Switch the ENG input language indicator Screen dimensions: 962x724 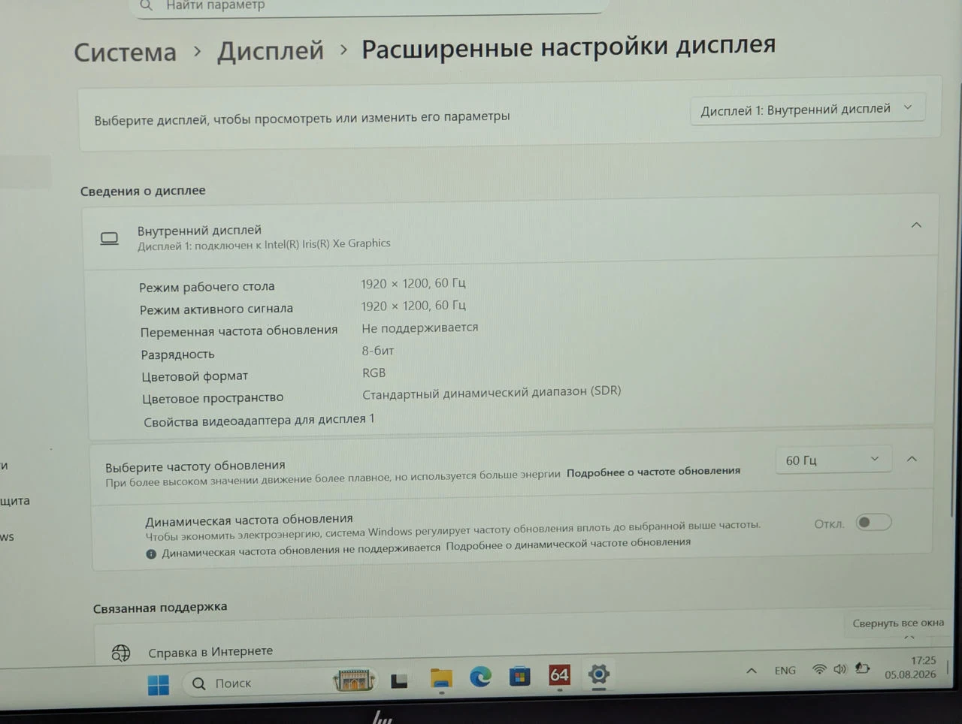[785, 670]
